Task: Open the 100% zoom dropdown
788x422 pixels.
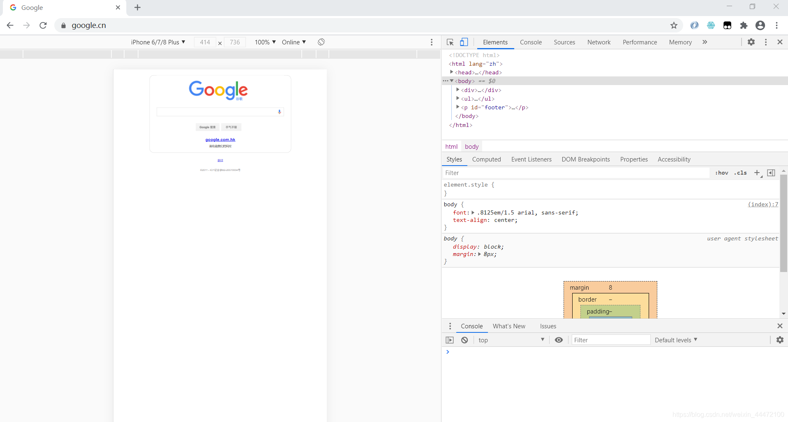Action: tap(265, 42)
